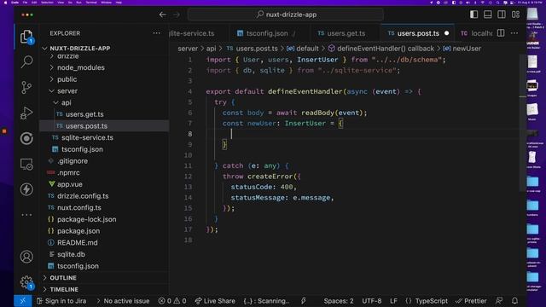Click the editor vertical scrollbar

[x=522, y=122]
